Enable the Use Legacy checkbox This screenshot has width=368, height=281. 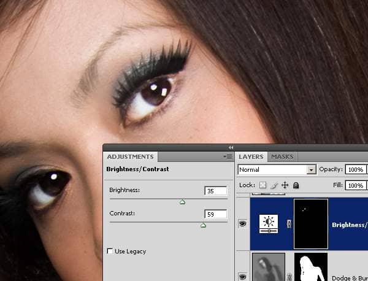(110, 251)
